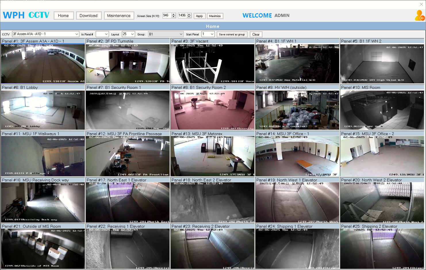Open the Start Panel dropdown
This screenshot has height=270, width=426.
[x=212, y=34]
